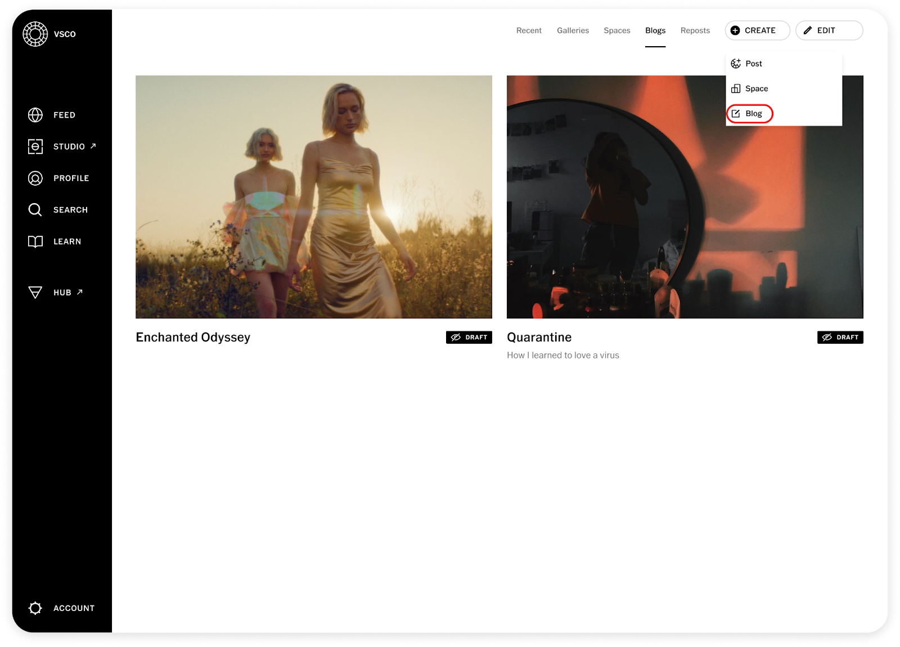Image resolution: width=900 pixels, height=647 pixels.
Task: Click the DRAFT badge on Quarantine
Action: pyautogui.click(x=840, y=337)
